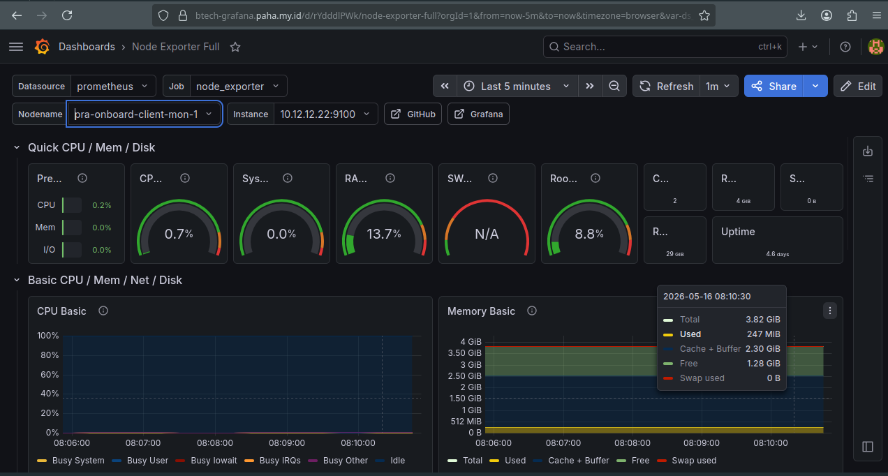Open the help question mark icon
The width and height of the screenshot is (888, 476).
pyautogui.click(x=845, y=47)
